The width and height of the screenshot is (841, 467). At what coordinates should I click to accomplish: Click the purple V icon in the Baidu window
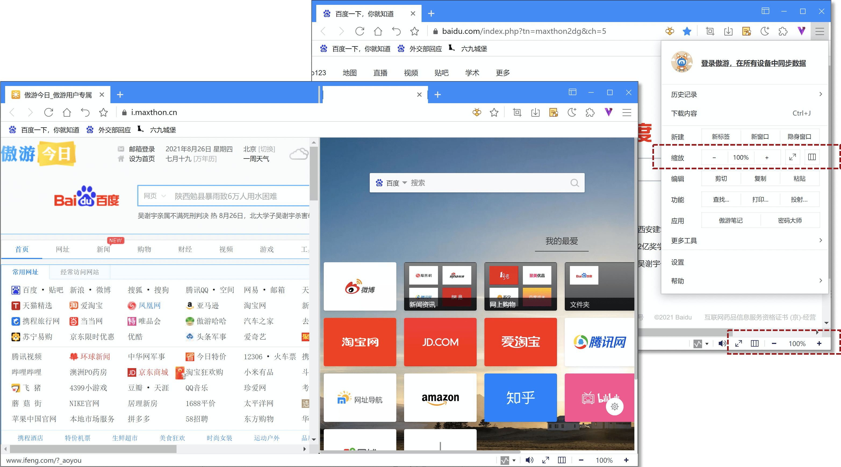coord(801,31)
